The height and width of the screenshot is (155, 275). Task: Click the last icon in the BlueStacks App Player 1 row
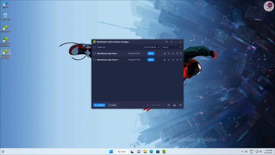point(180,60)
